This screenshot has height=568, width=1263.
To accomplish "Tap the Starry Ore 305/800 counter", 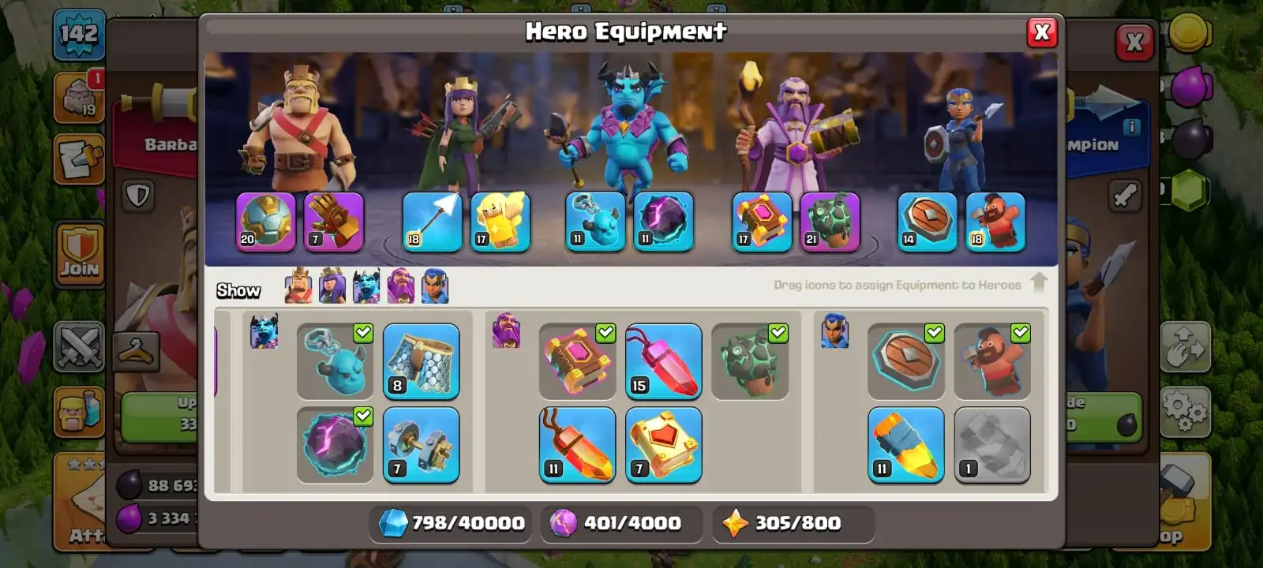I will tap(792, 523).
